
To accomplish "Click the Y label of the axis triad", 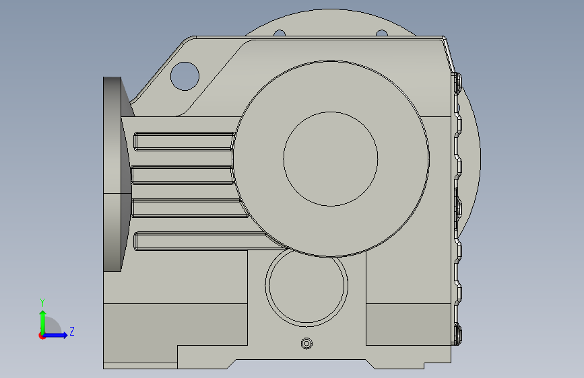I will coord(42,302).
